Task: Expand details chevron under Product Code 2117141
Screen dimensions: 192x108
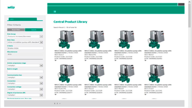Action: click(x=145, y=94)
